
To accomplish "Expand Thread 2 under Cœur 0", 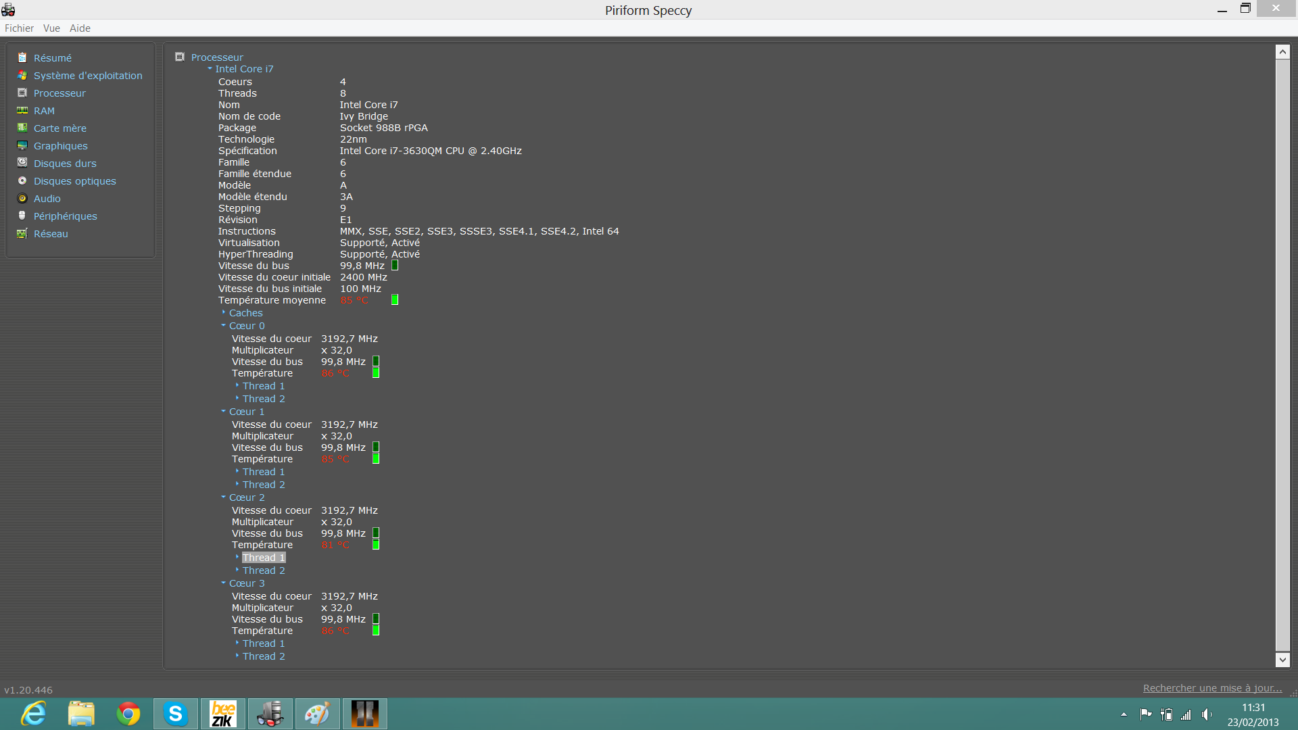I will pyautogui.click(x=237, y=398).
